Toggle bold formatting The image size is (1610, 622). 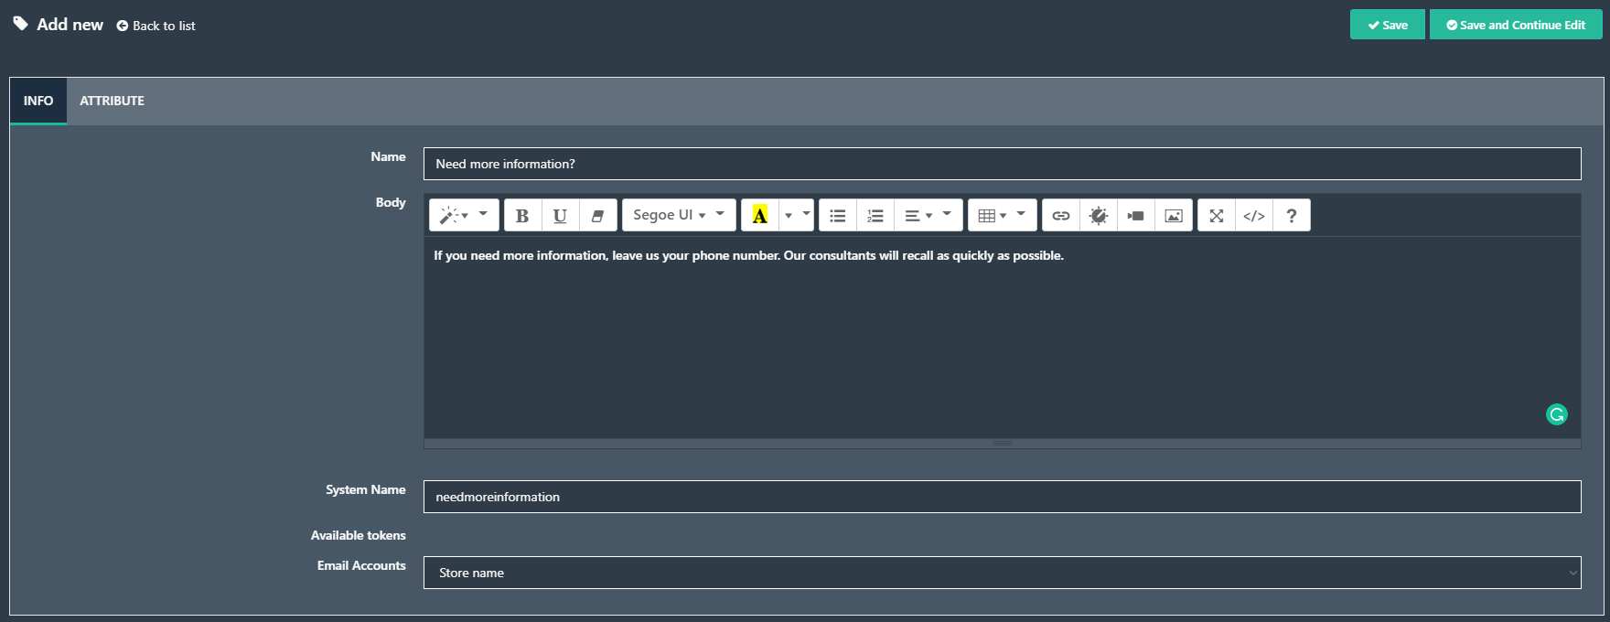tap(522, 215)
